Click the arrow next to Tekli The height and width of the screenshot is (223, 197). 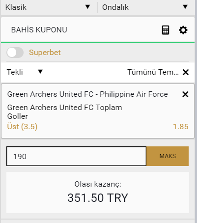click(x=40, y=72)
